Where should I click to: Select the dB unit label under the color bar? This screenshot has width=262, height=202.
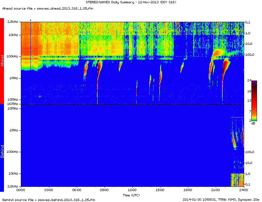(x=253, y=123)
